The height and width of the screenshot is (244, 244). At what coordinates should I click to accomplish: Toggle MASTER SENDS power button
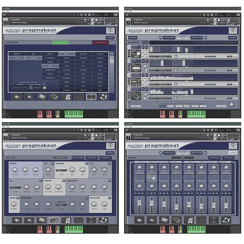87,198
